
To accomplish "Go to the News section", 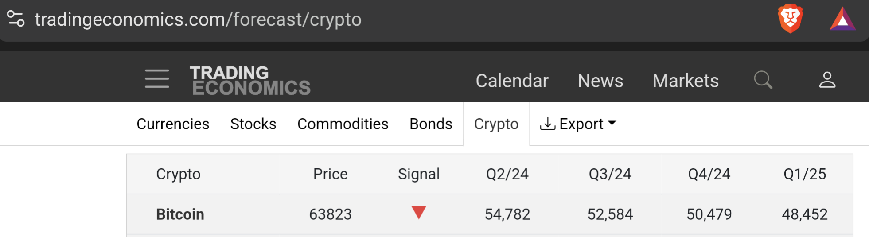I will 600,81.
